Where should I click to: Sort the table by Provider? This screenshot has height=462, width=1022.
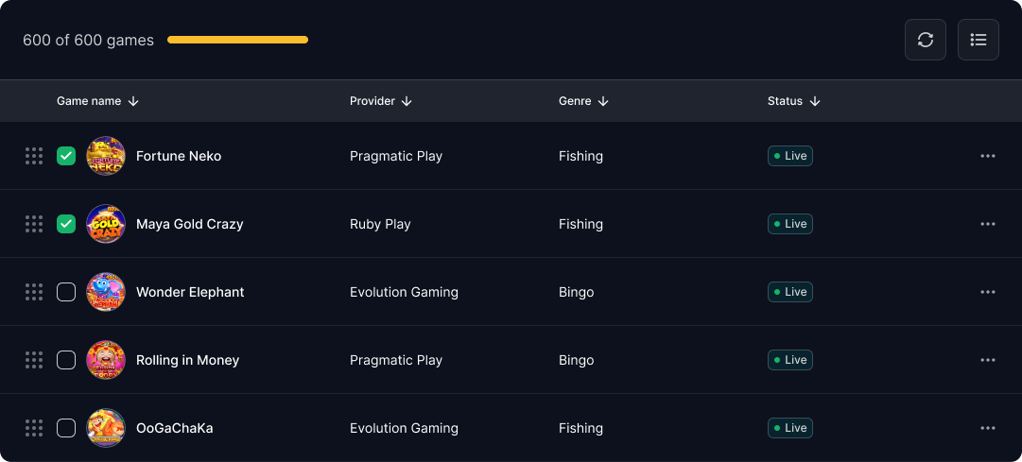pos(407,101)
